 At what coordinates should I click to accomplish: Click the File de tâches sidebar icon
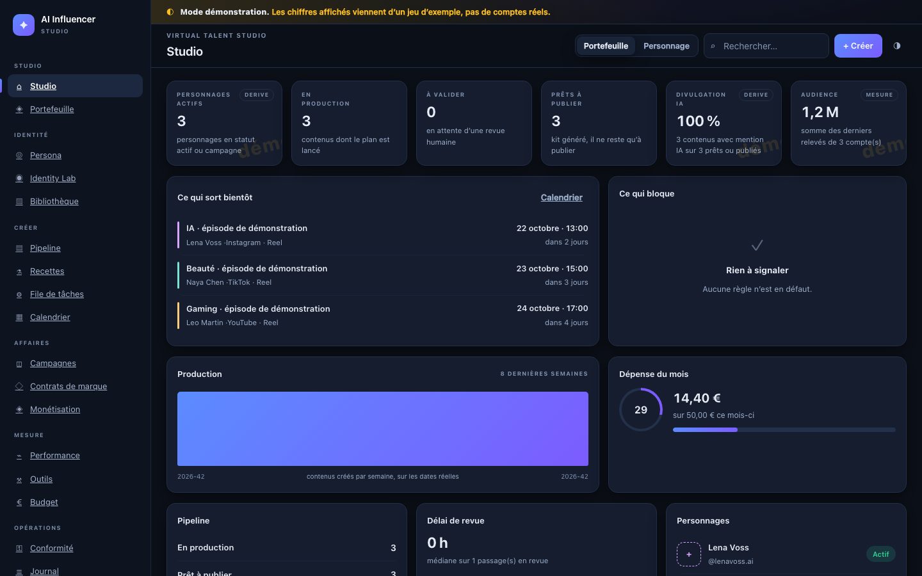19,294
